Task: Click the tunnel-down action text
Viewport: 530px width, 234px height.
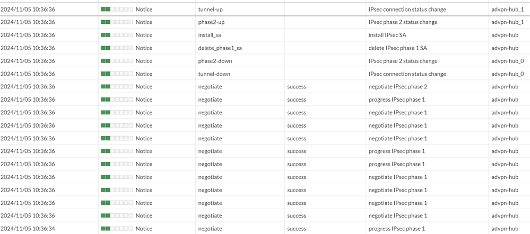Action: tap(214, 74)
